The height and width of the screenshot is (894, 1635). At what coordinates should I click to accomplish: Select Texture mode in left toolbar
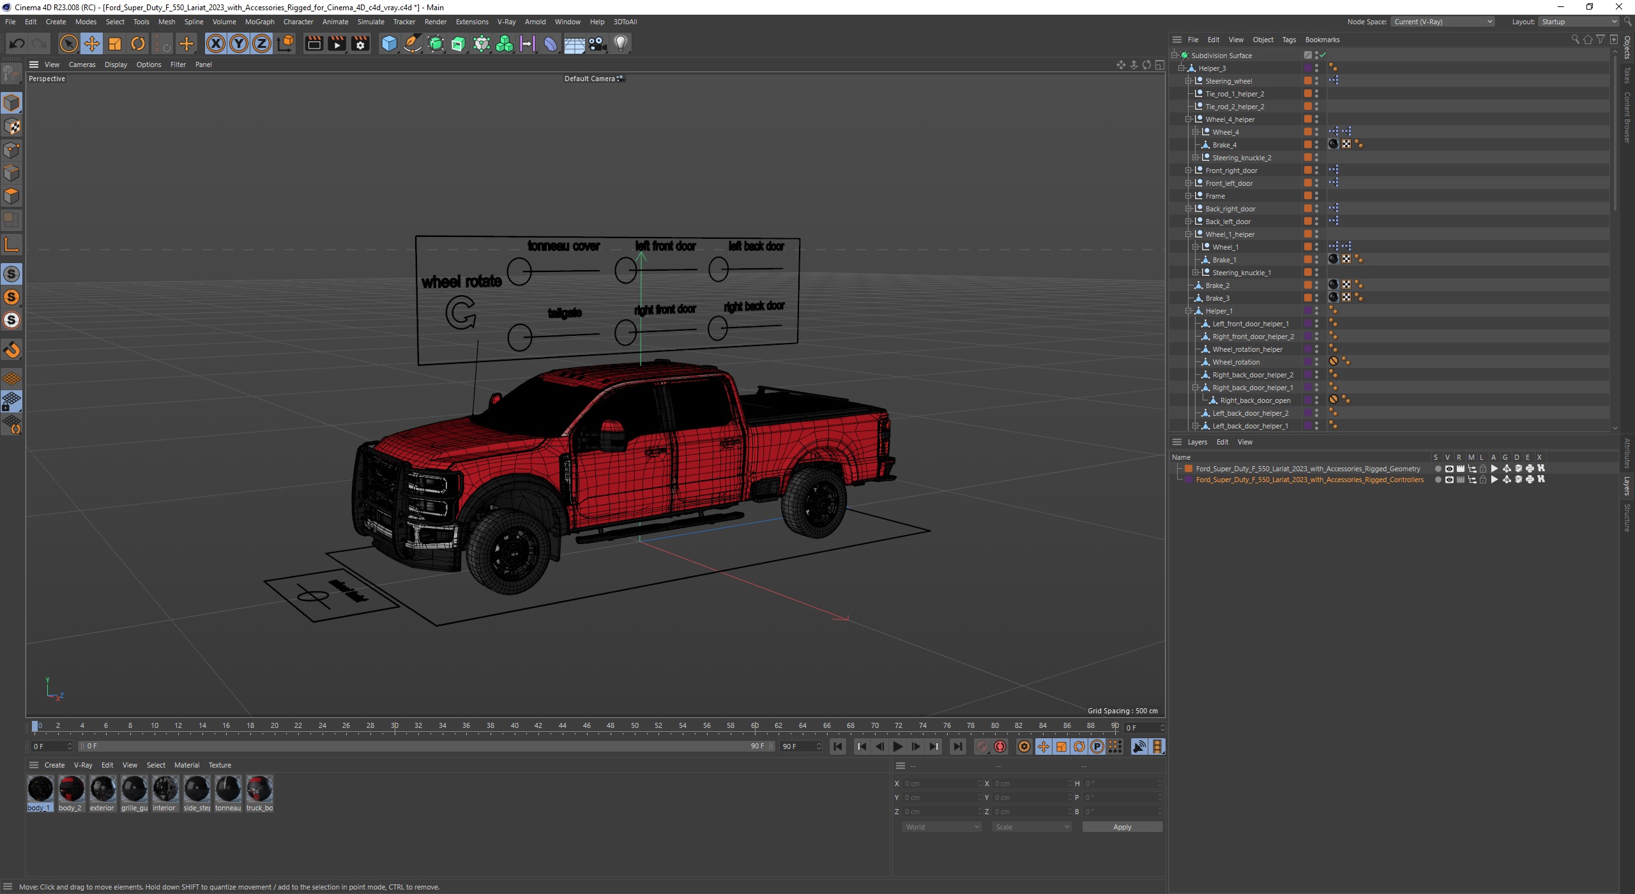tap(11, 126)
